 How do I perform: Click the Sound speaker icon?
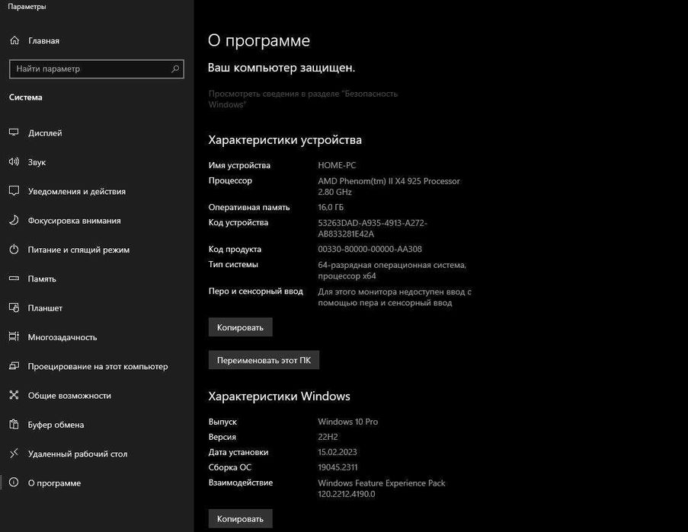coord(14,161)
